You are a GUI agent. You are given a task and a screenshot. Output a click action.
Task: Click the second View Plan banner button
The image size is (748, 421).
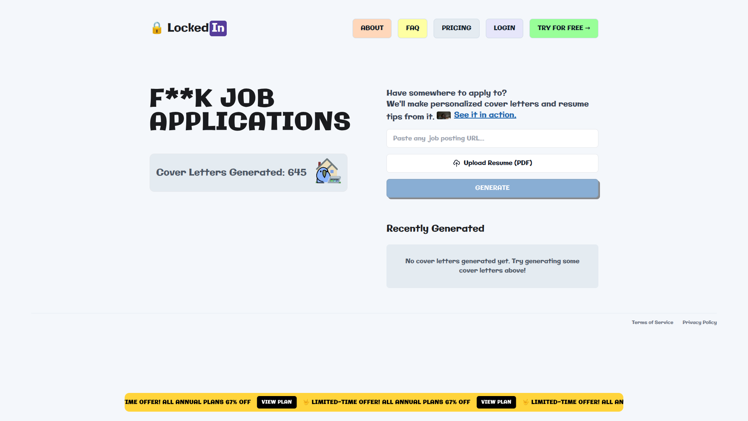(496, 402)
